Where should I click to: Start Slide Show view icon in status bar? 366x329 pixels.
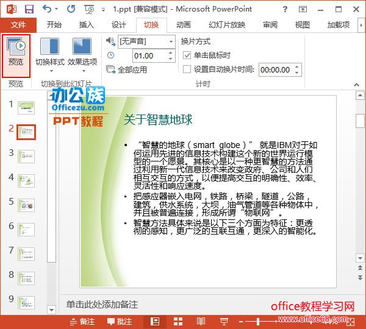pos(224,322)
